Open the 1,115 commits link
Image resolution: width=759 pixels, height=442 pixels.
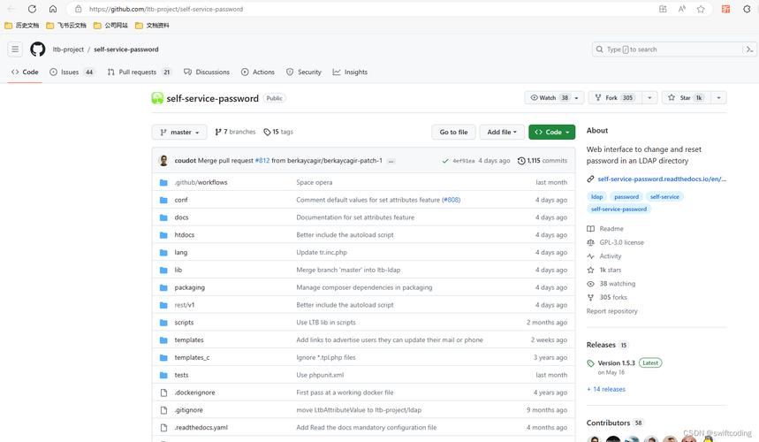547,161
